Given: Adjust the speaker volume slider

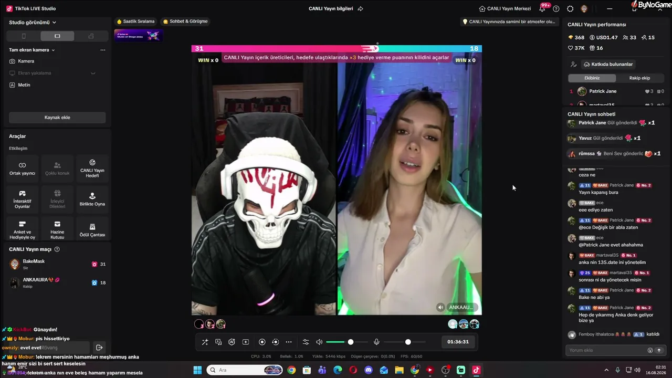Looking at the screenshot, I should tap(347, 342).
